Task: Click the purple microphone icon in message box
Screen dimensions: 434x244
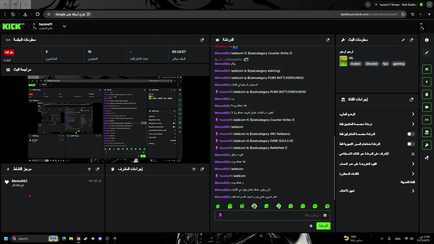Action: click(220, 215)
